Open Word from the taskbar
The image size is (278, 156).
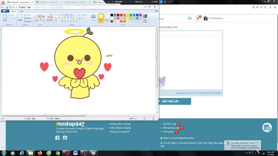75,153
